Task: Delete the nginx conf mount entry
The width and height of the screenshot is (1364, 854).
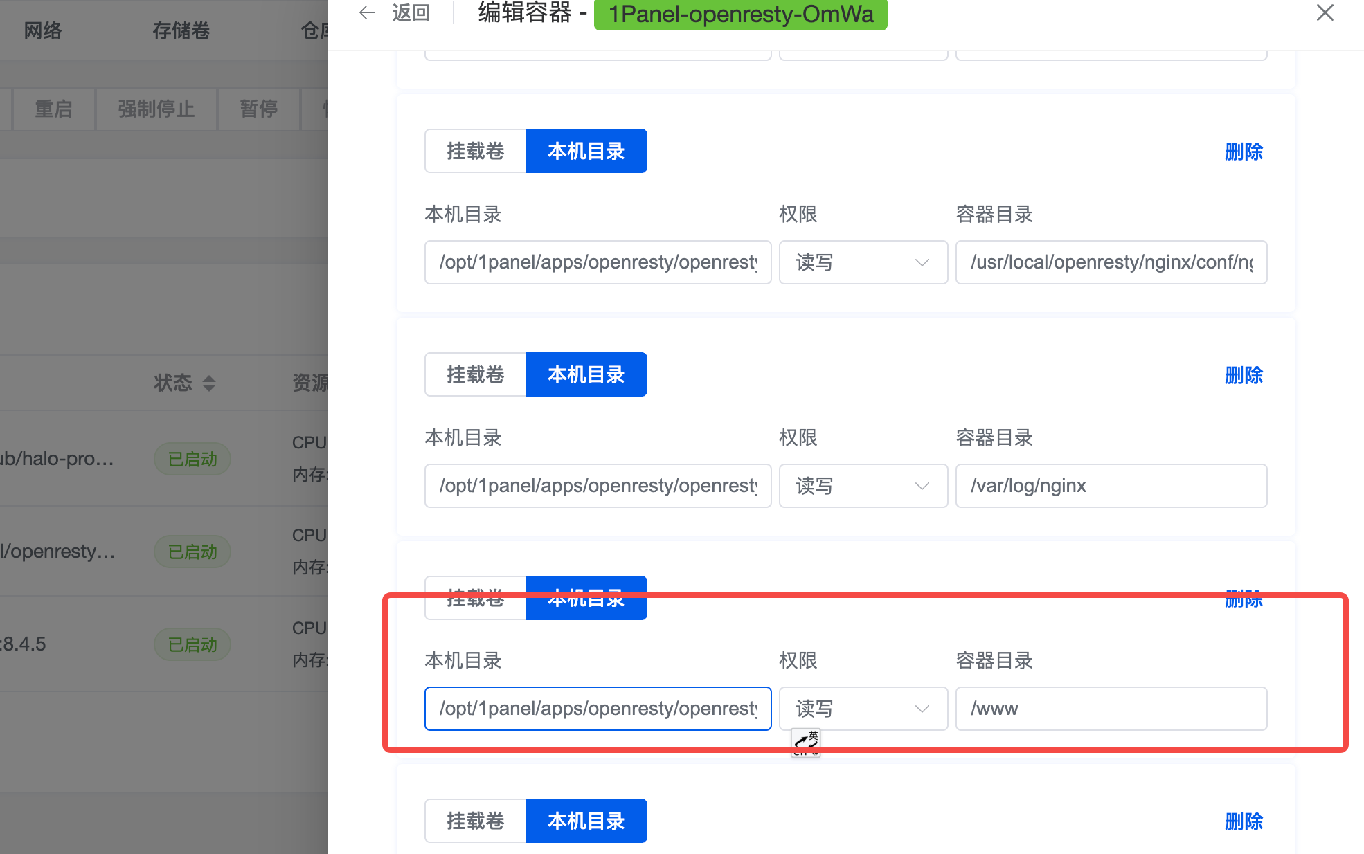Action: click(x=1244, y=152)
